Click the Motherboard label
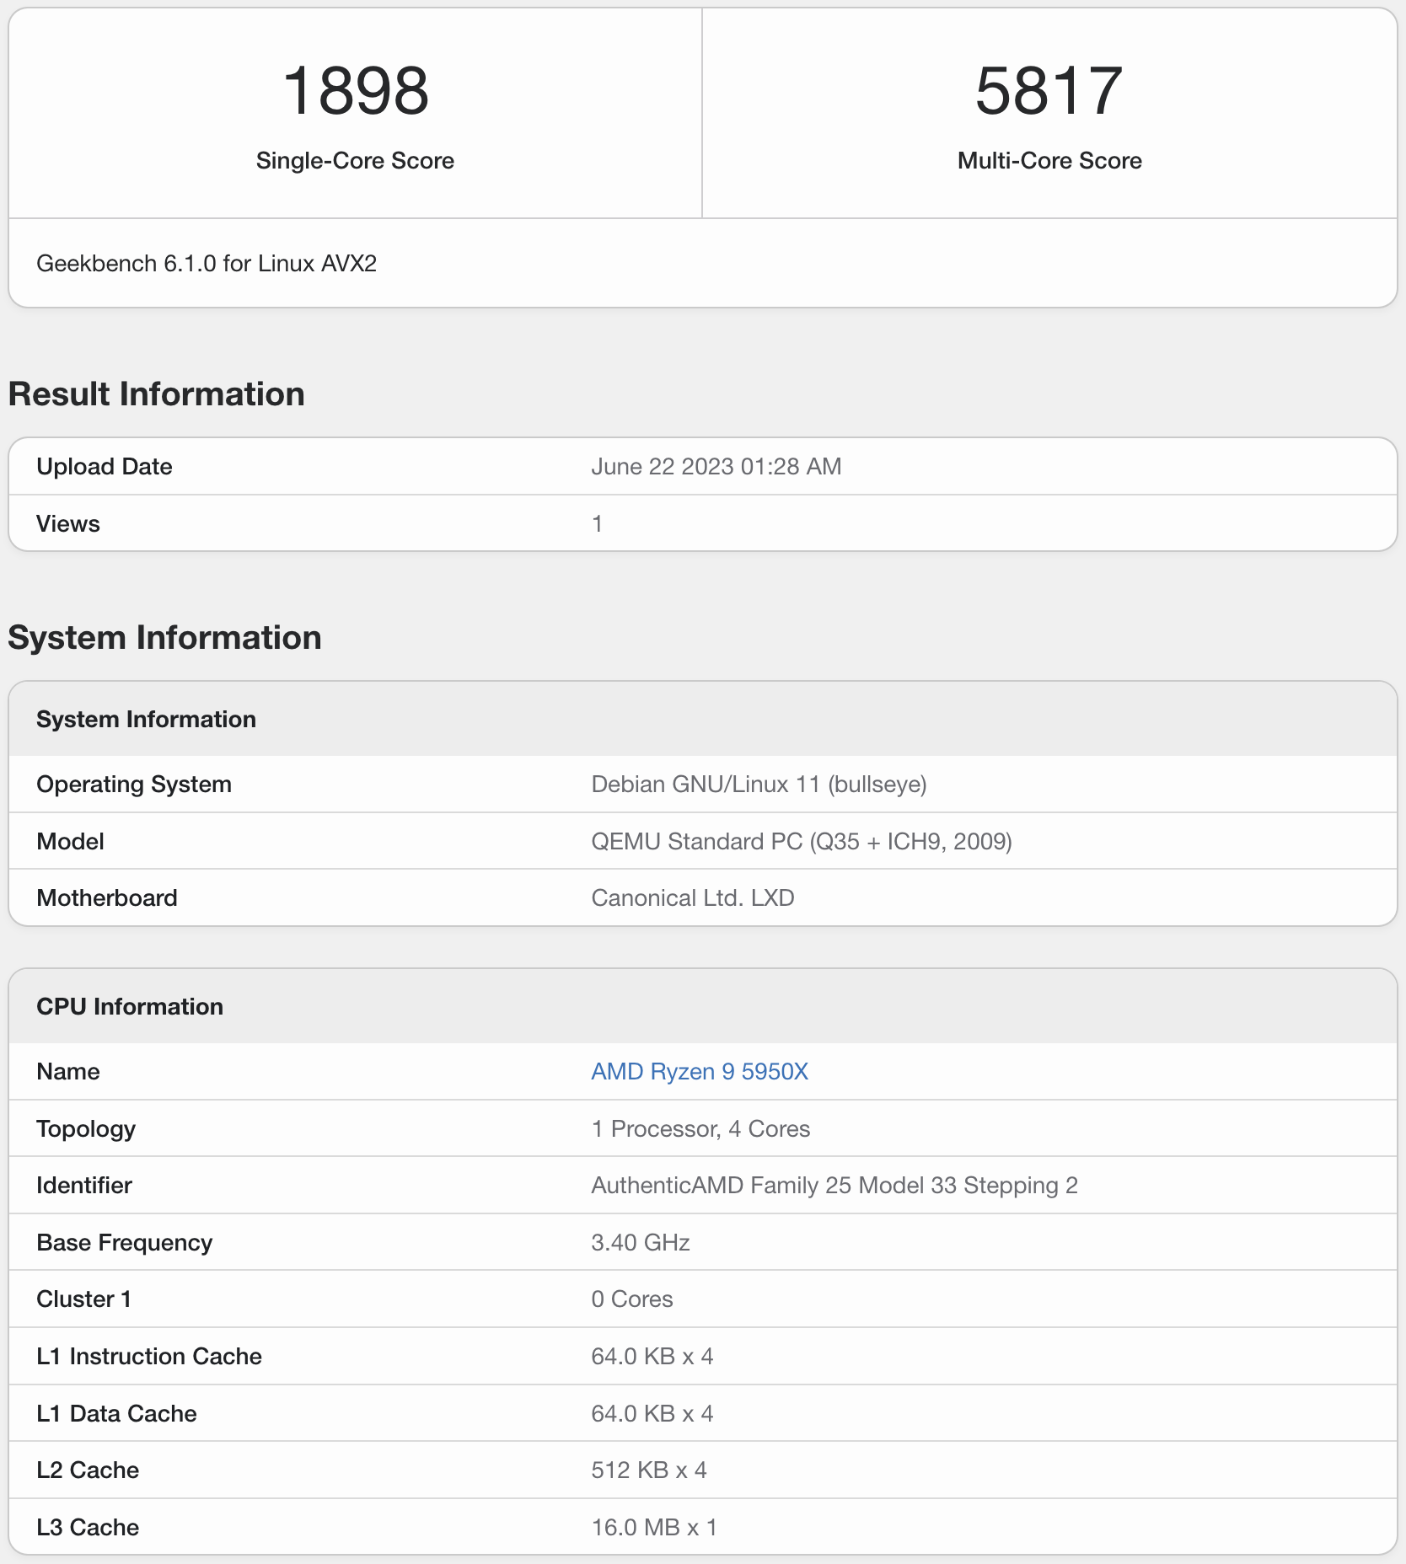The height and width of the screenshot is (1564, 1406). pyautogui.click(x=107, y=897)
